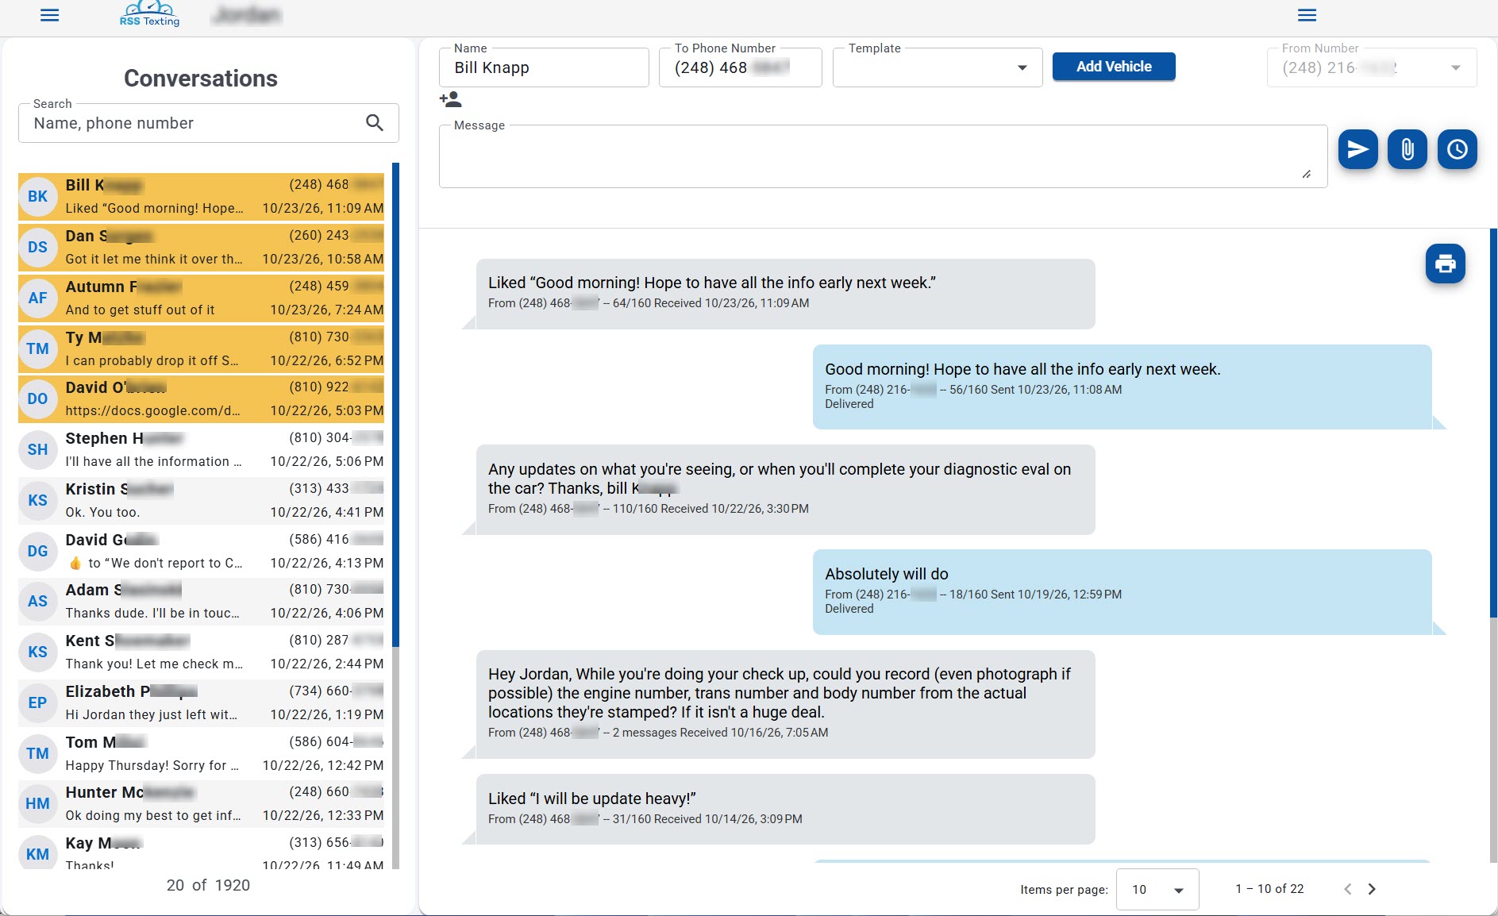Click the Add Vehicle button

tap(1113, 67)
